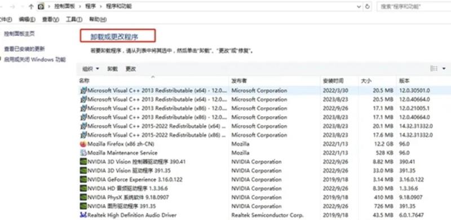Click the view layout icon in toolbar
The image size is (451, 220).
pyautogui.click(x=434, y=68)
